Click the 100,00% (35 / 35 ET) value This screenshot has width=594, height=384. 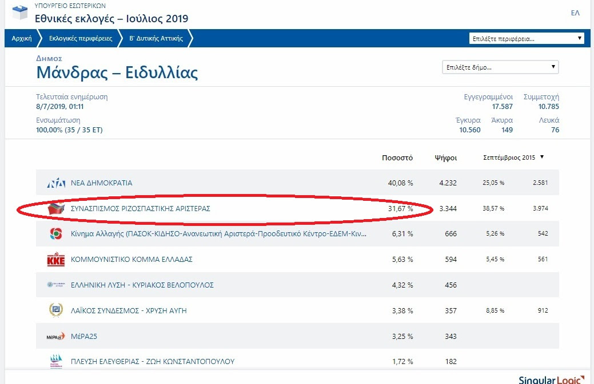pyautogui.click(x=69, y=130)
